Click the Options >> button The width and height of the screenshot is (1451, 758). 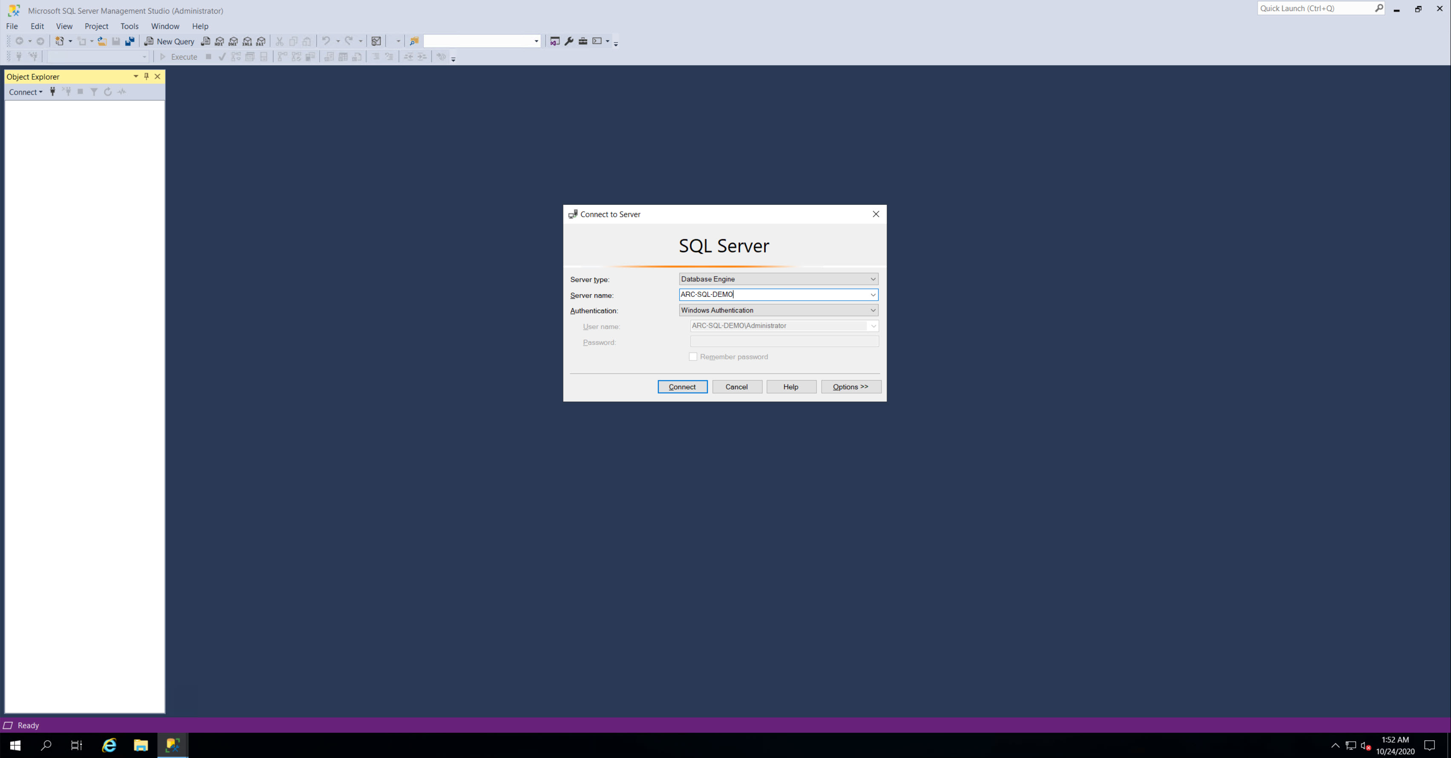(850, 387)
